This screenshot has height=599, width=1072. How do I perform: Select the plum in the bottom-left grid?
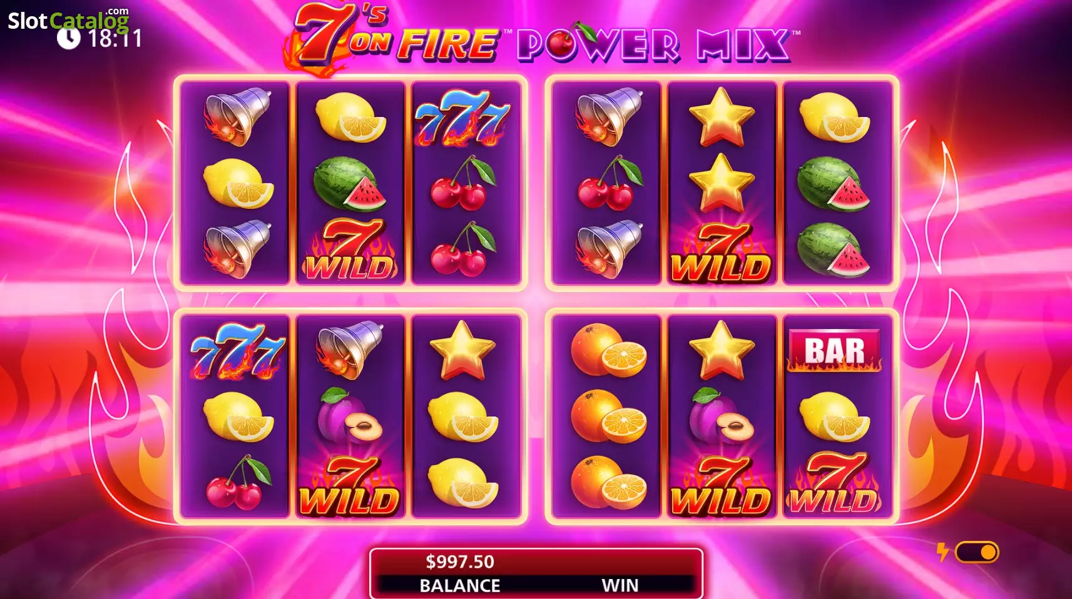pyautogui.click(x=349, y=416)
